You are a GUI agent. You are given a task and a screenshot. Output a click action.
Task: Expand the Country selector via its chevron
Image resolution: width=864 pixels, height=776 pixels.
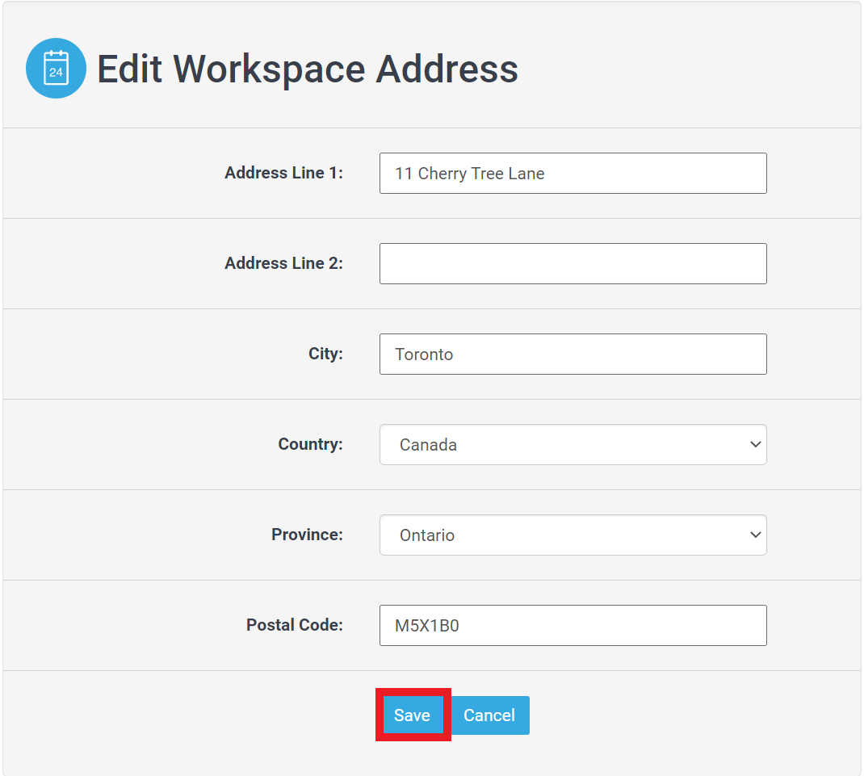(x=755, y=444)
